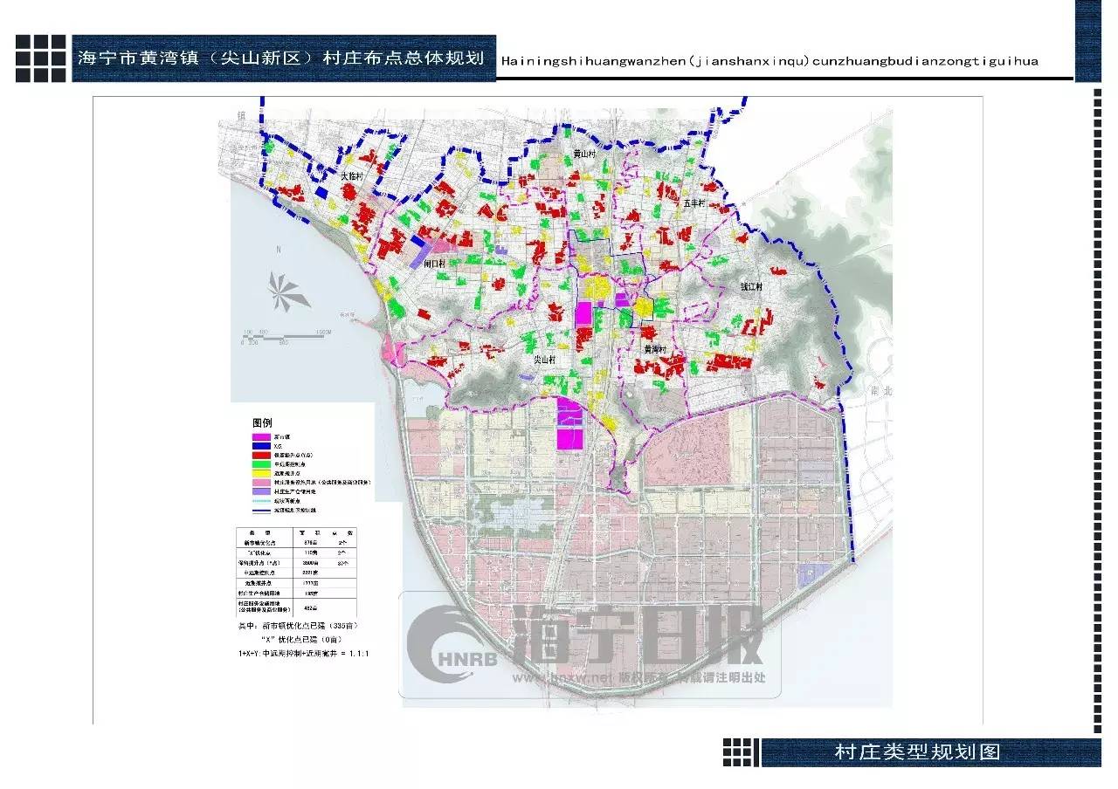Click the formula line starting with 1+X+Y

coord(304,654)
